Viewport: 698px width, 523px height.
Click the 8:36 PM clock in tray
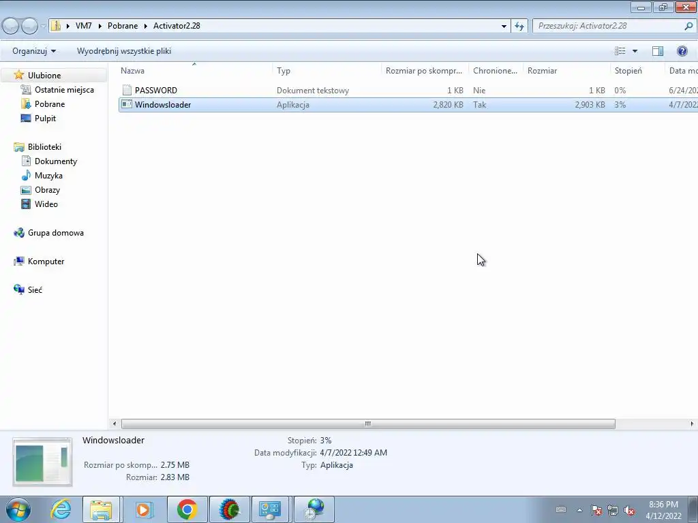[x=663, y=505]
